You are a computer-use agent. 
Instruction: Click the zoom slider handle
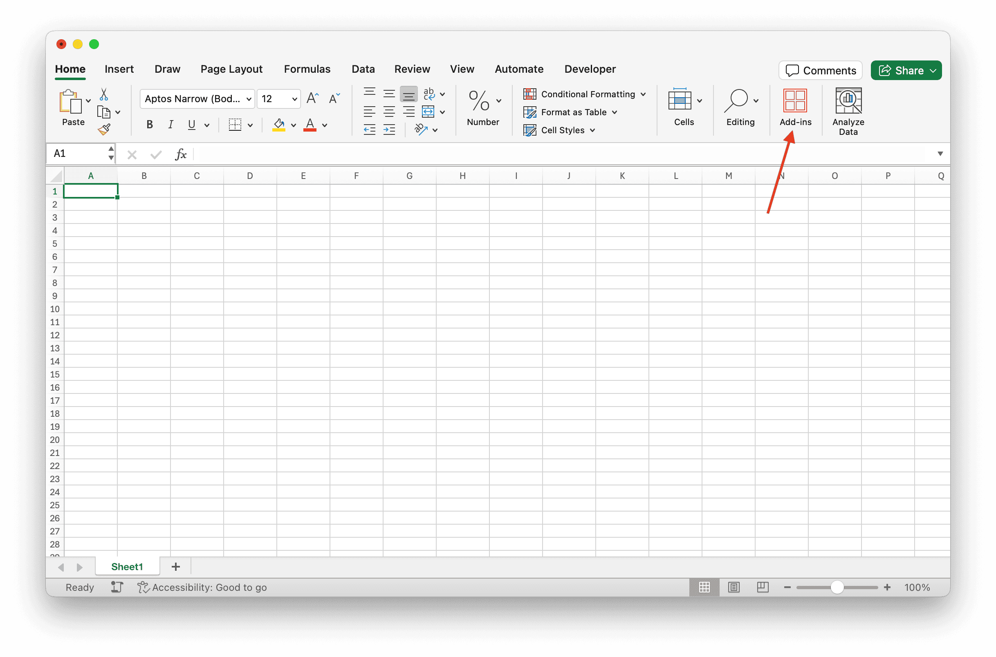837,587
